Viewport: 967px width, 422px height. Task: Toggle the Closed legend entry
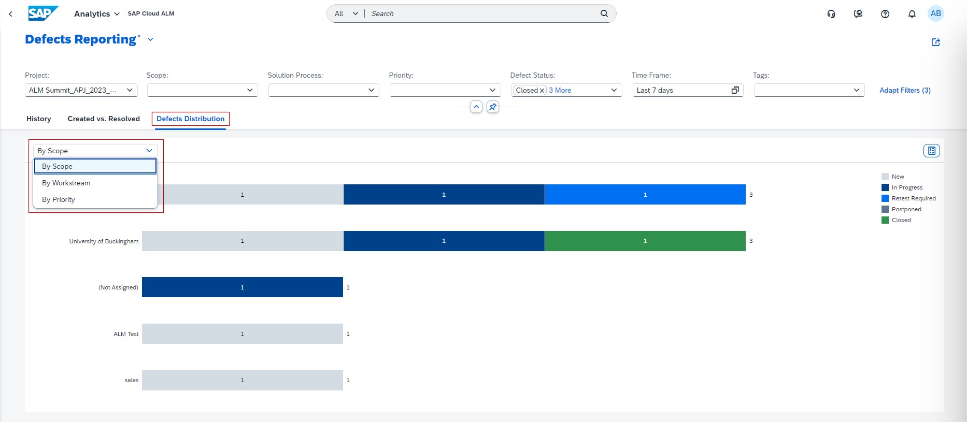tap(901, 220)
